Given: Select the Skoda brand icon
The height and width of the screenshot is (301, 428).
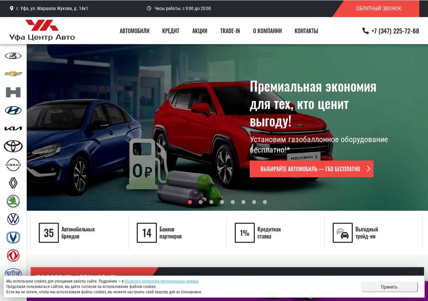Looking at the screenshot, I should point(13,201).
